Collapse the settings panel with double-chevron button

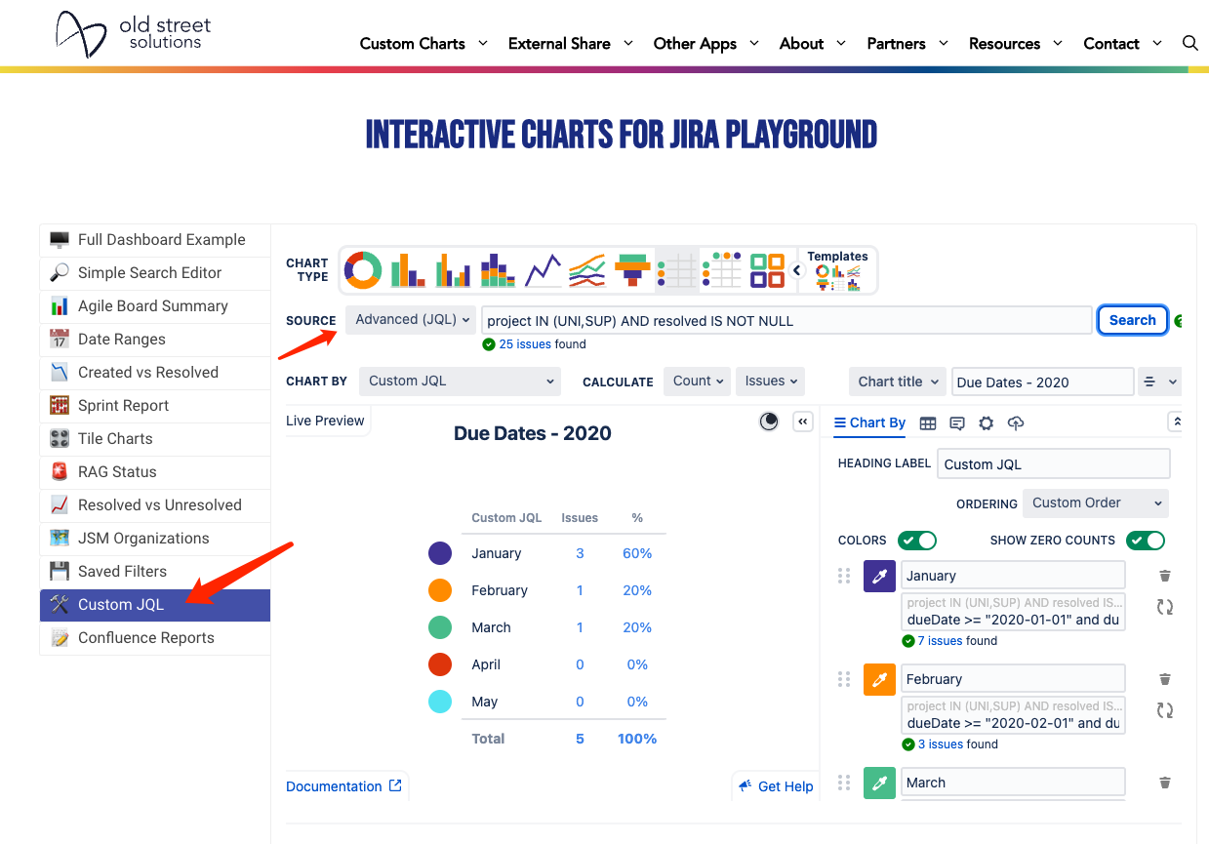pos(803,422)
